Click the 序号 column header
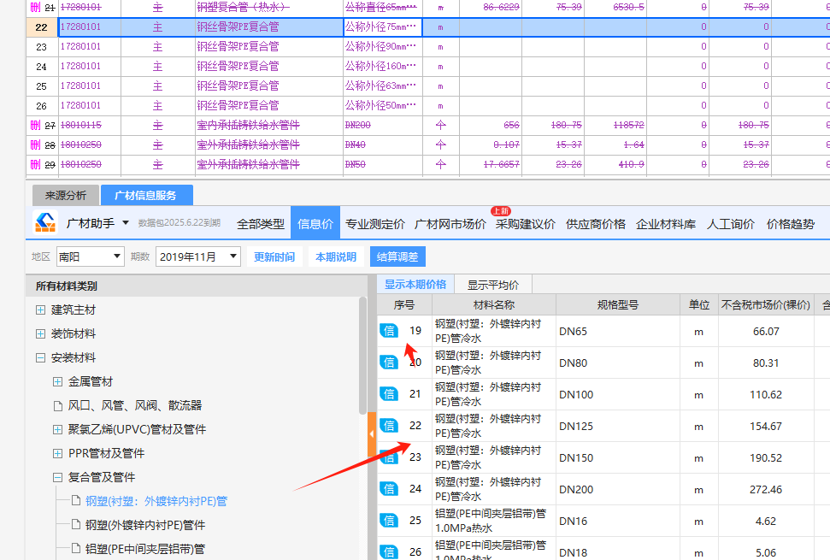This screenshot has height=560, width=830. 404,305
